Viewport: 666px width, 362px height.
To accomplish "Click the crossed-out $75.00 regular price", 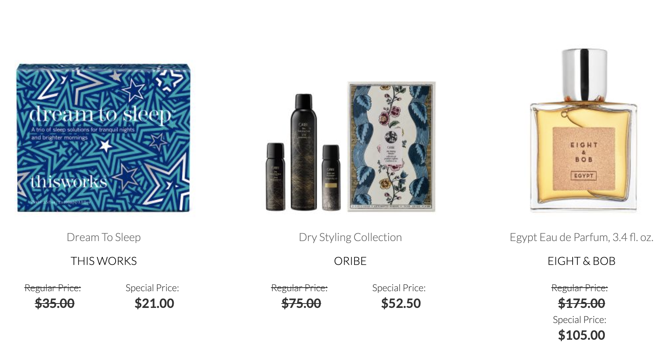I will (301, 303).
